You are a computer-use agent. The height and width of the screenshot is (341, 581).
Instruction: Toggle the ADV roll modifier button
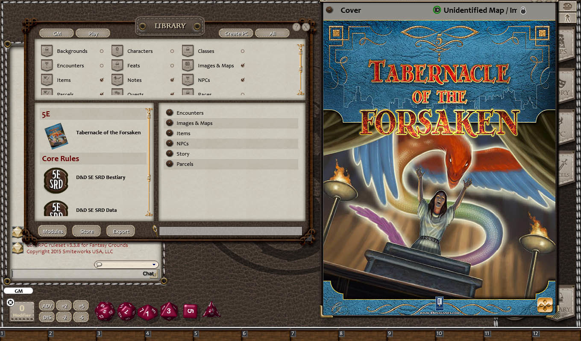(47, 306)
